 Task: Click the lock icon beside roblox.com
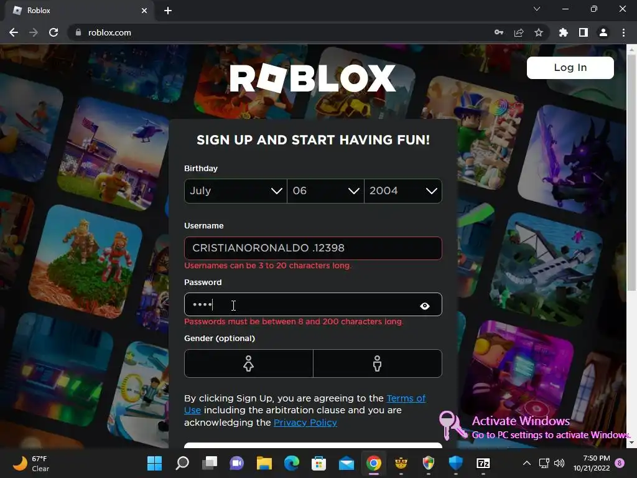78,32
